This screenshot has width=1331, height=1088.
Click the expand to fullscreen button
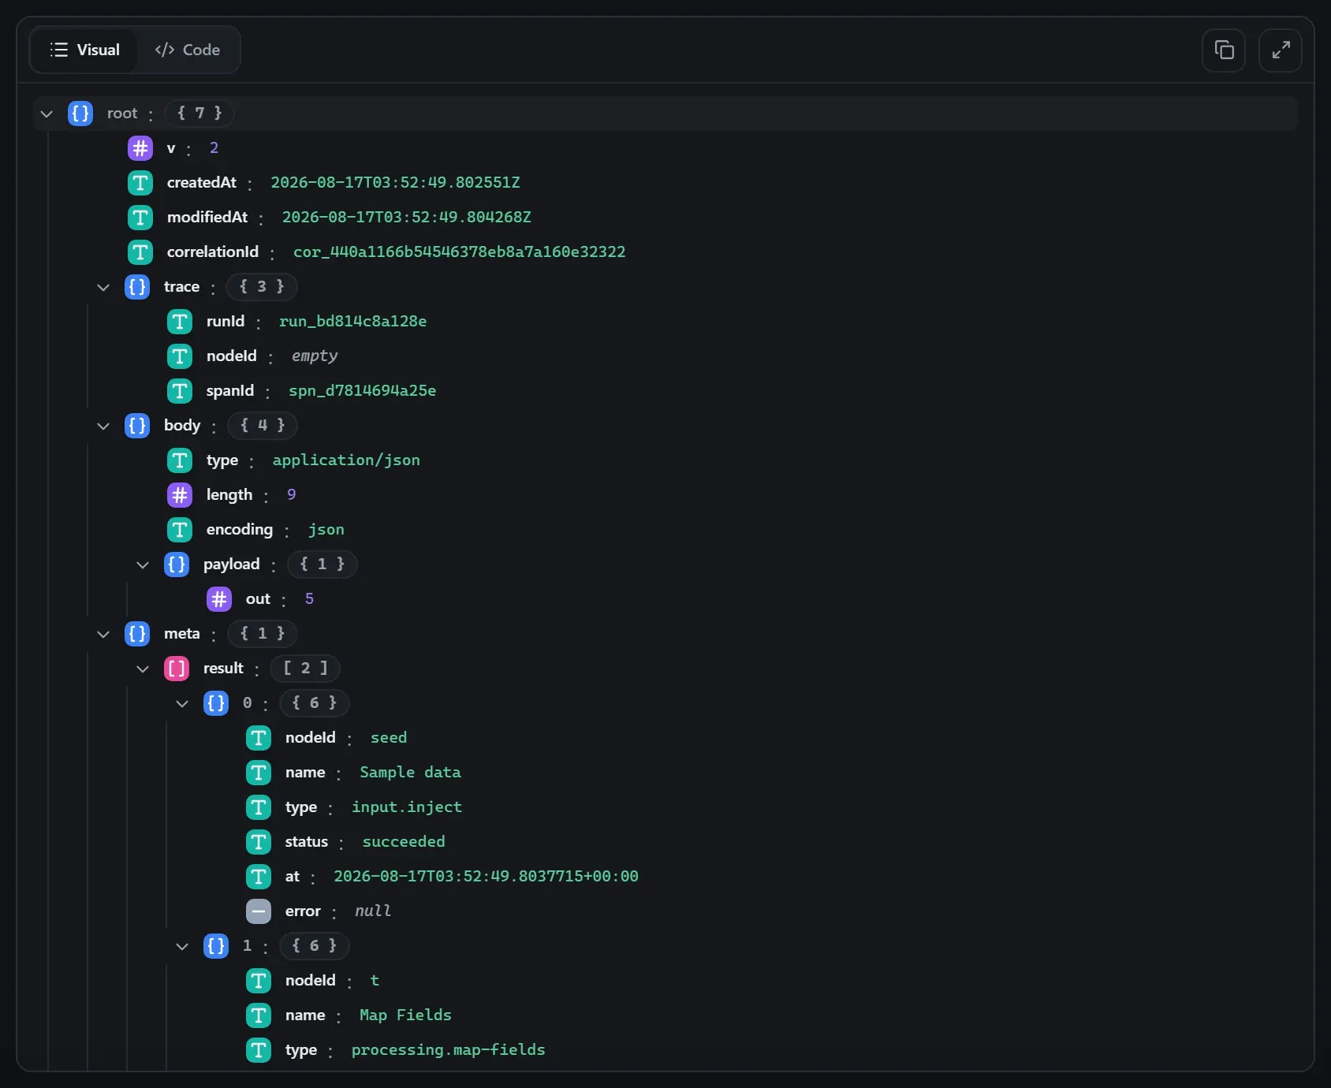(x=1281, y=50)
